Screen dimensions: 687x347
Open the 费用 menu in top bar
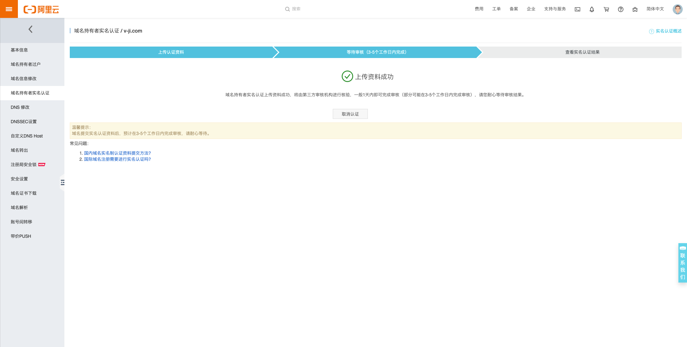point(479,9)
